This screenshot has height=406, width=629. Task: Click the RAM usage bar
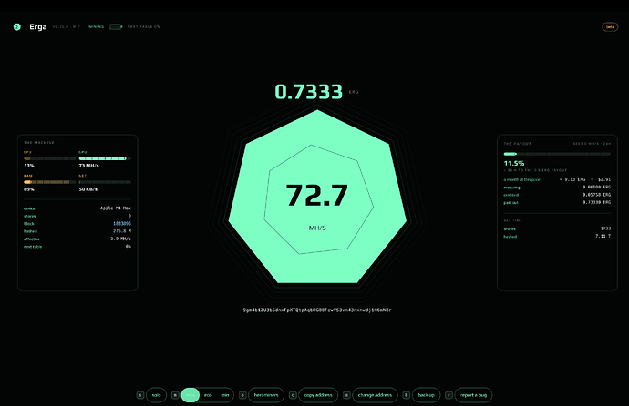[50, 182]
